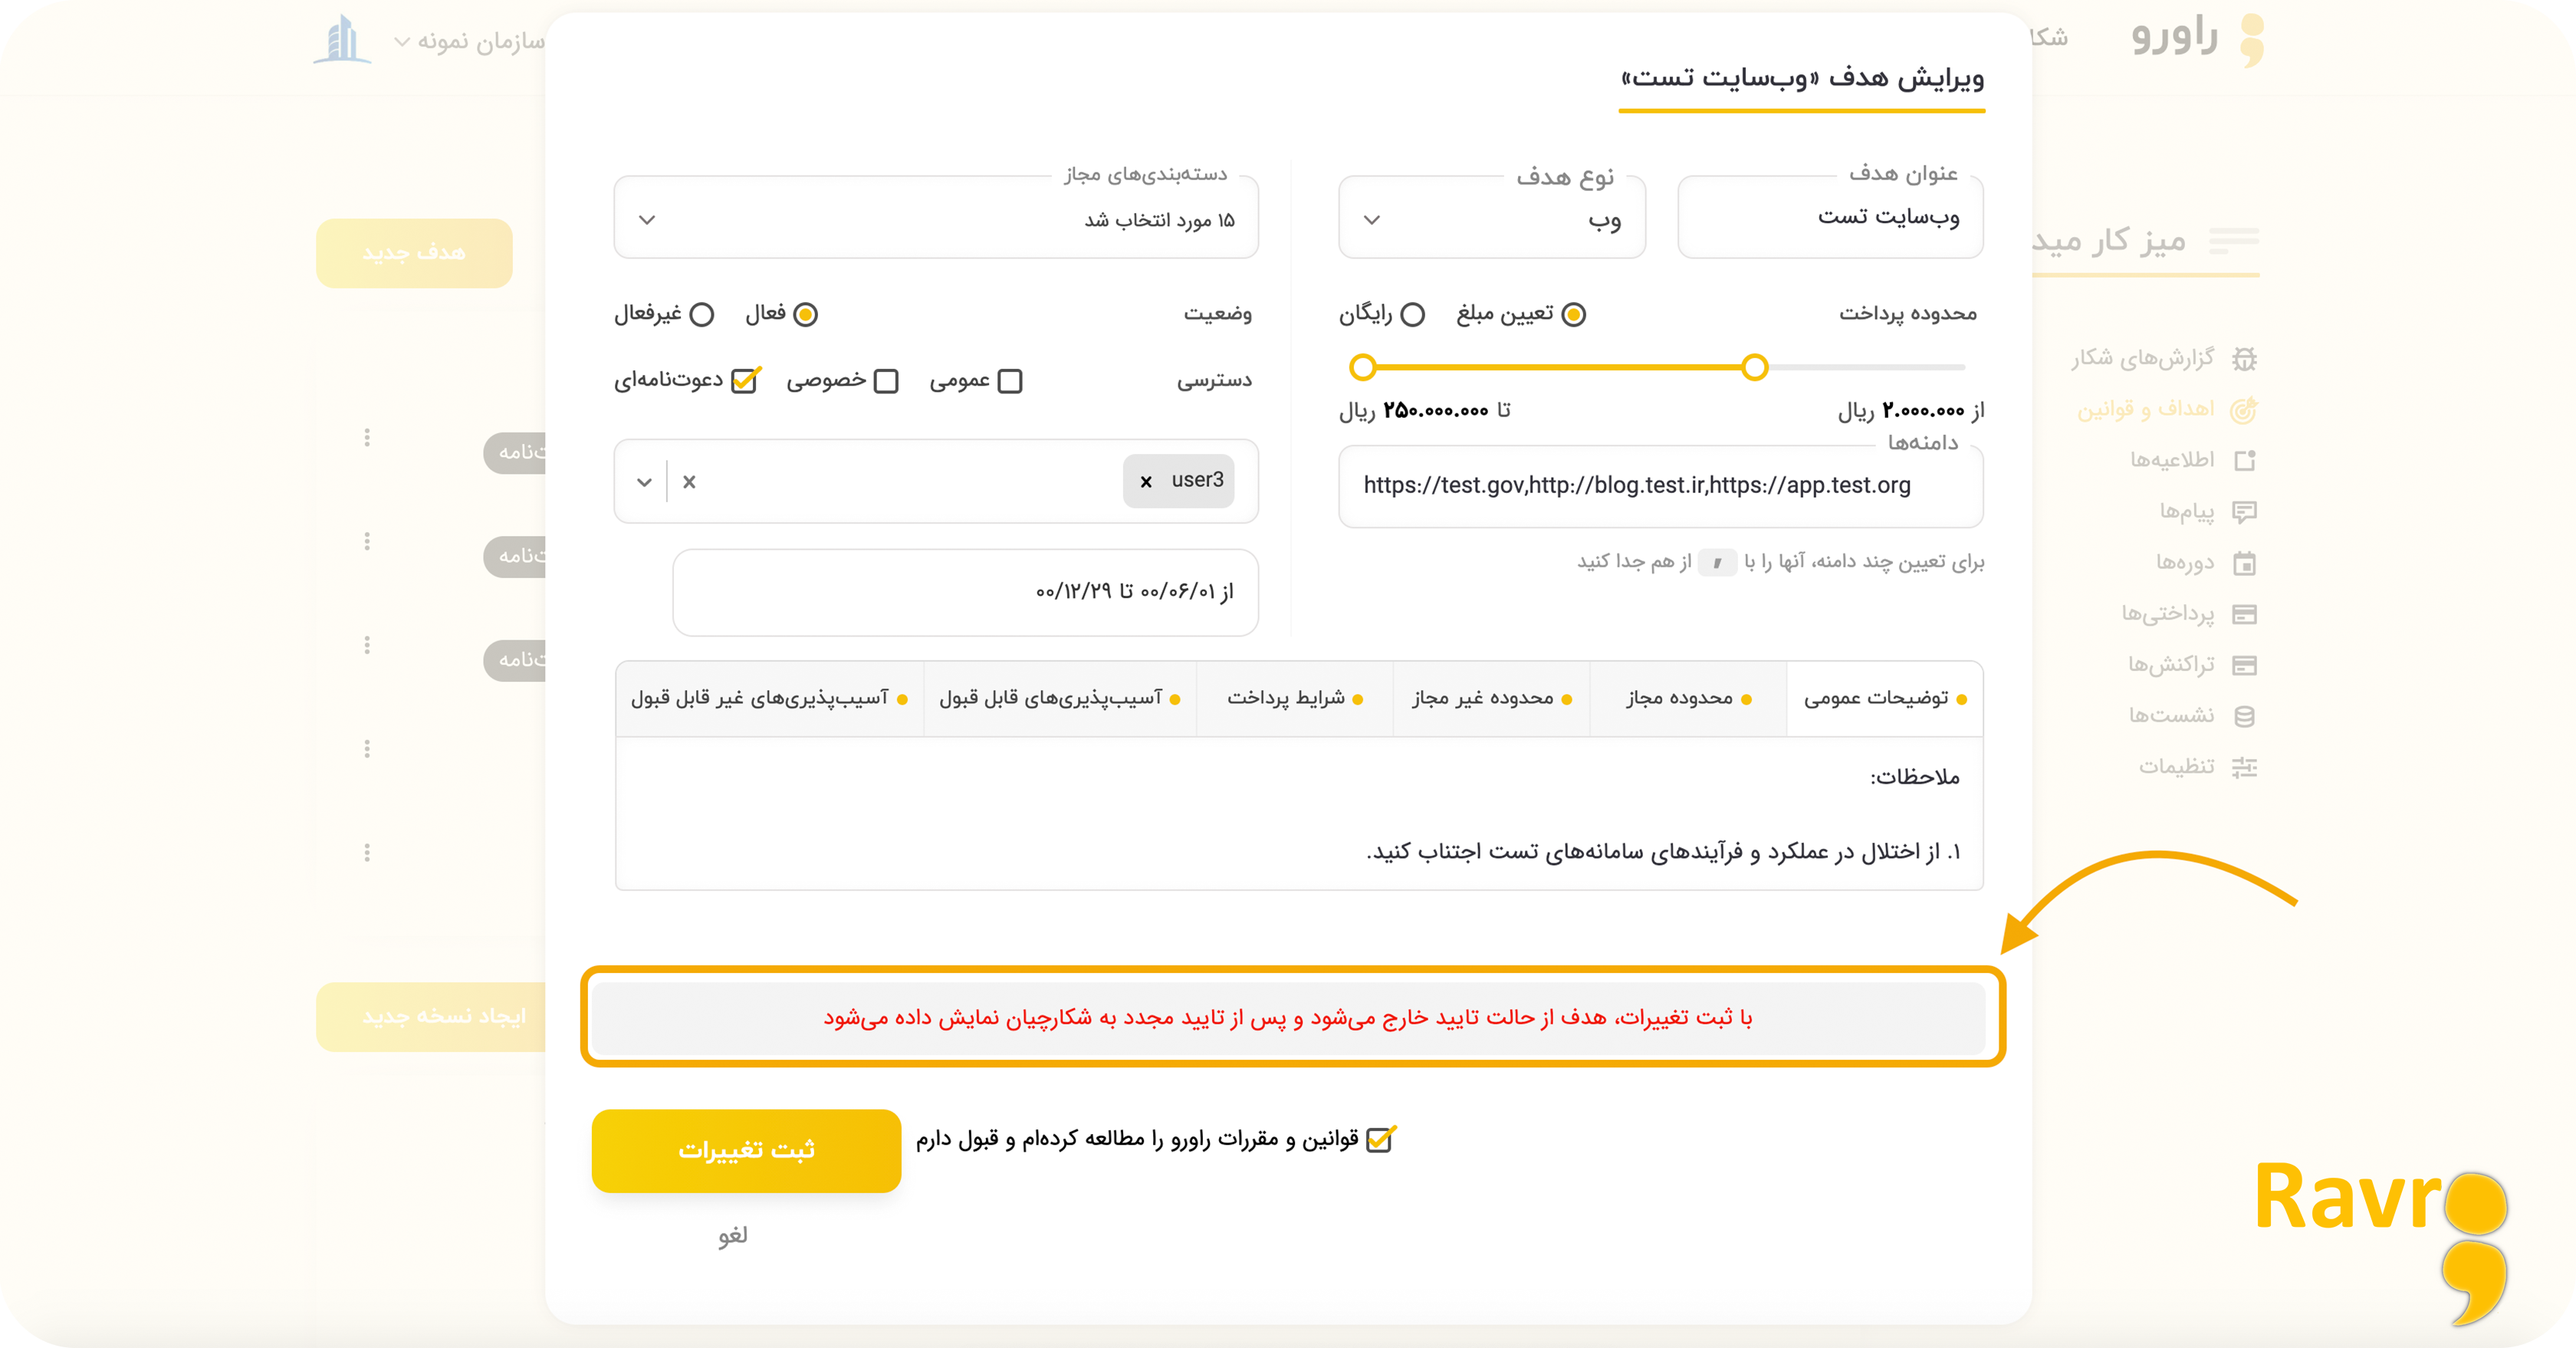This screenshot has width=2576, height=1348.
Task: Click the راورو logo at top
Action: click(x=2197, y=38)
